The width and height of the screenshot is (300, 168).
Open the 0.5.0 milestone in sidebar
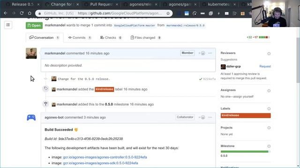(x=224, y=156)
